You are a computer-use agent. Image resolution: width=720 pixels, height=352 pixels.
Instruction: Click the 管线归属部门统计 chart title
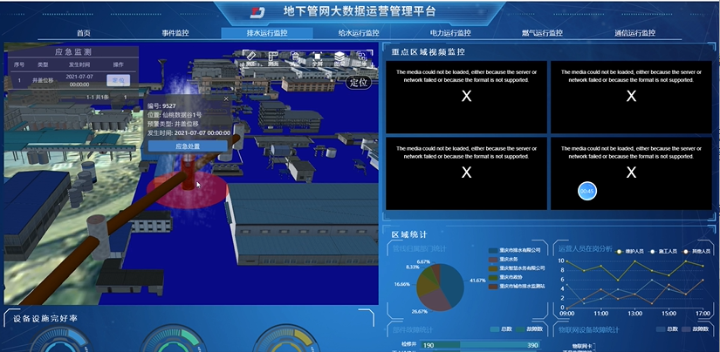tap(420, 249)
